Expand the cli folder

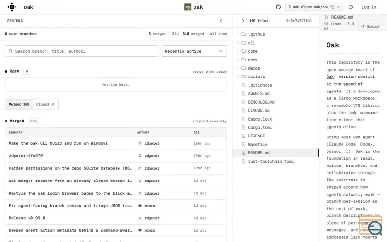pyautogui.click(x=275, y=43)
